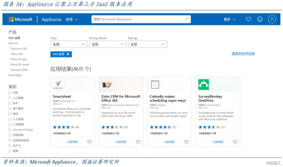
Task: Favorite SurveyMonkey with its heart icon
Action: pos(235,142)
